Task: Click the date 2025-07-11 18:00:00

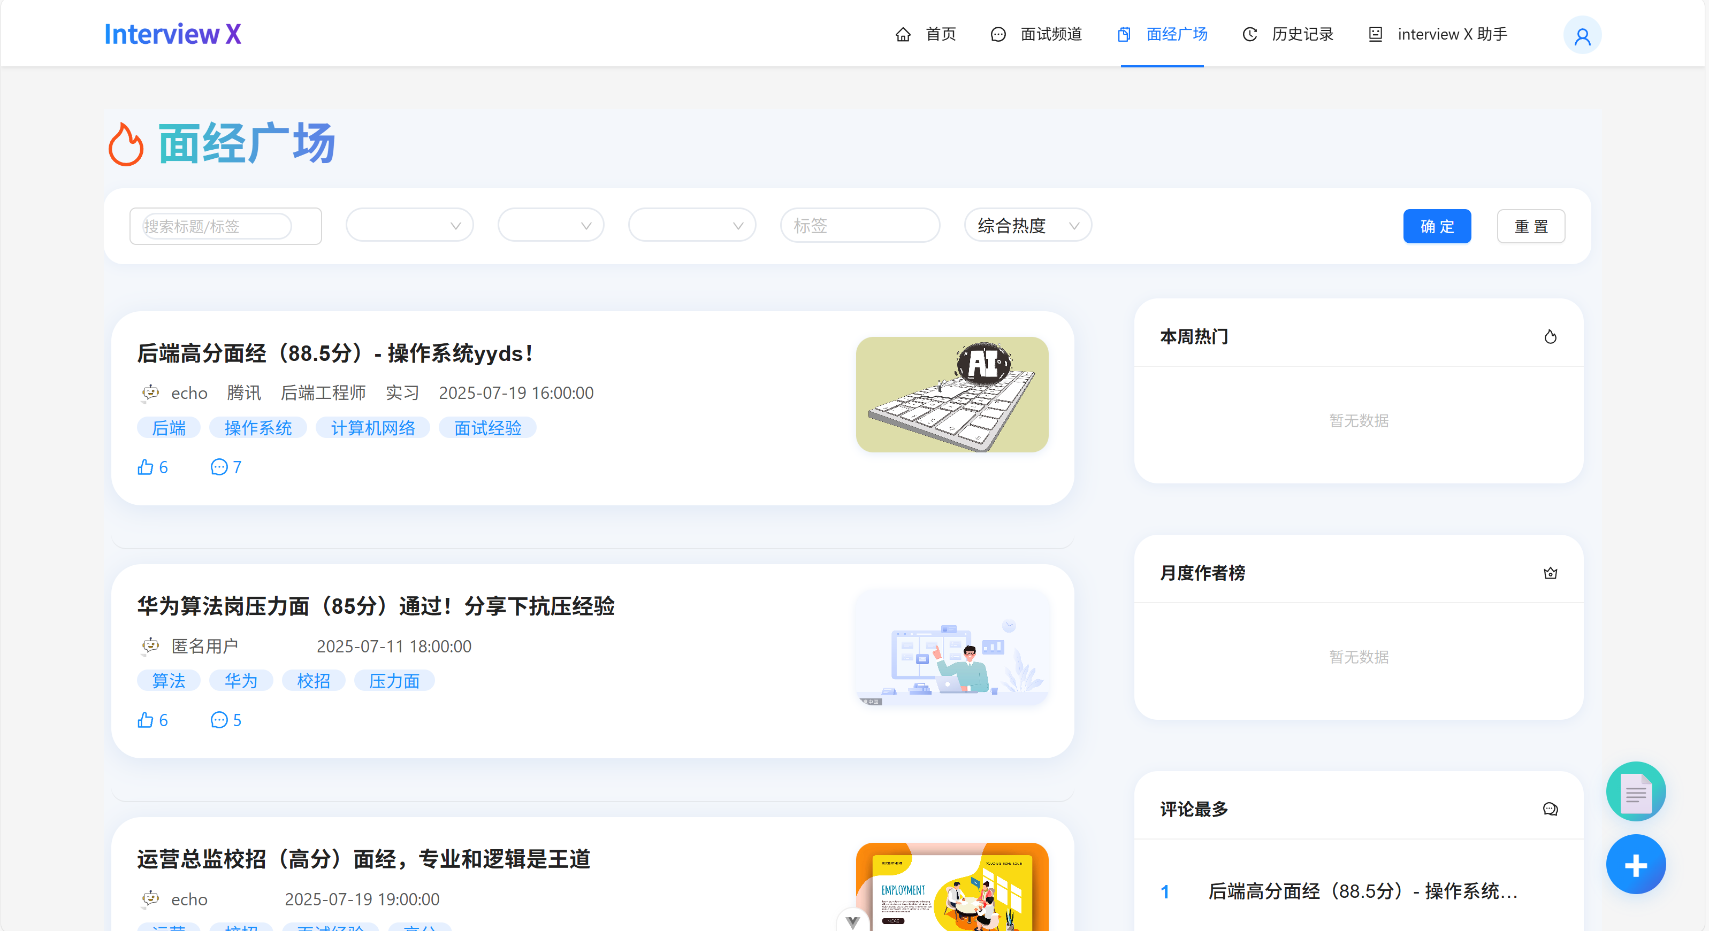Action: coord(394,646)
